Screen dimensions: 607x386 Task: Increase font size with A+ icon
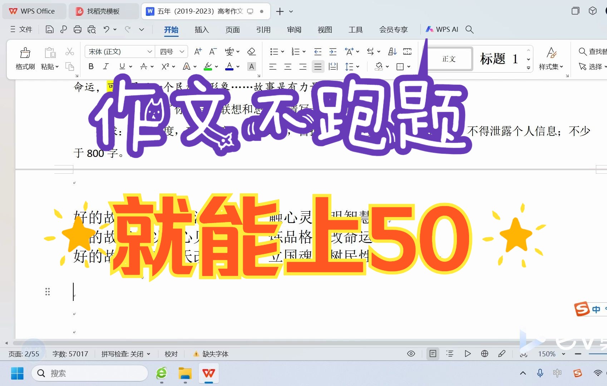pyautogui.click(x=198, y=52)
